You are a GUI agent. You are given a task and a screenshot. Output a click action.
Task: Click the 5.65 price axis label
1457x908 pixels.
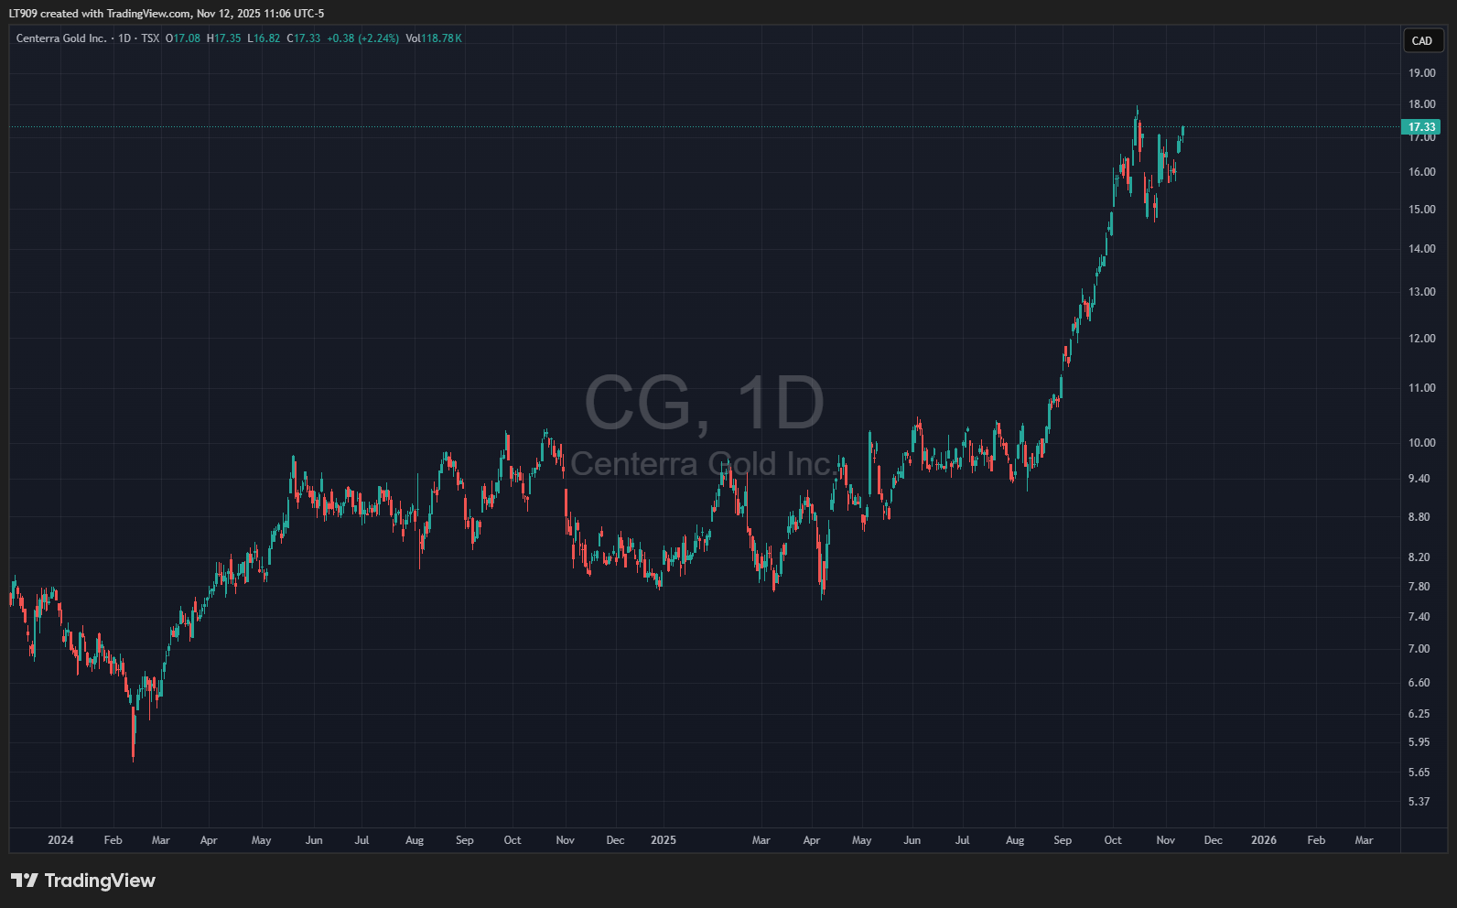[1419, 773]
